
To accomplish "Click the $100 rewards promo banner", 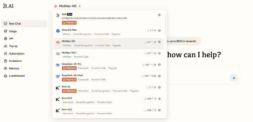I will pyautogui.click(x=184, y=41).
